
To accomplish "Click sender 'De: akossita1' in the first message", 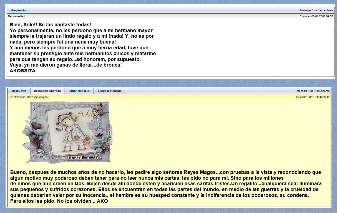I will point(16,16).
